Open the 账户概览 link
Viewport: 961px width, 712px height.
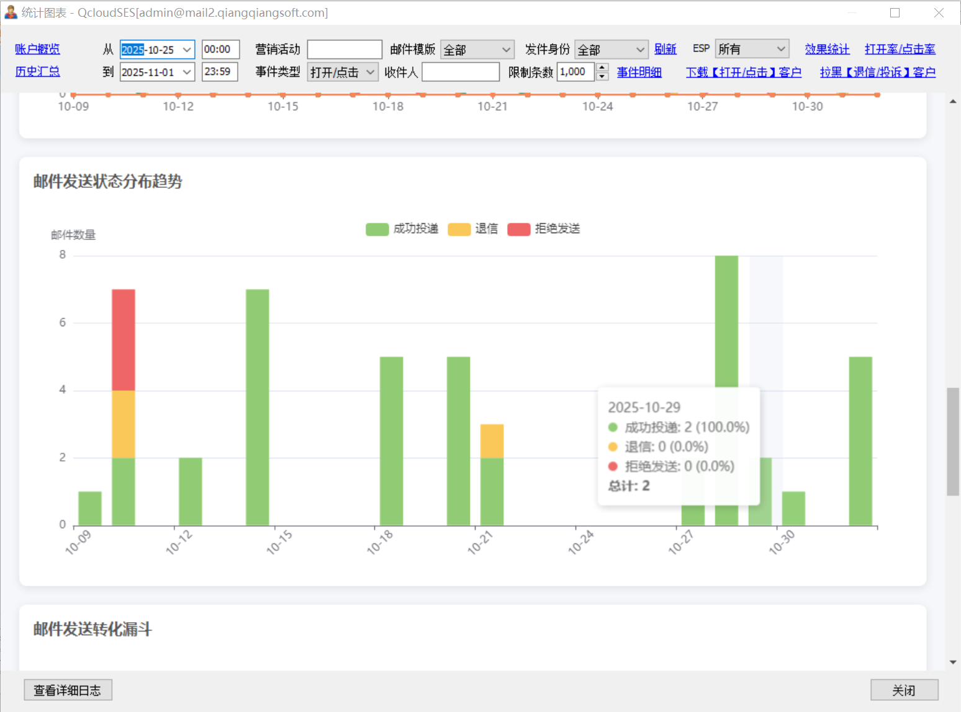37,49
